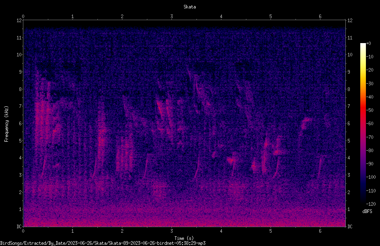Image resolution: width=380 pixels, height=246 pixels.
Task: Click the "Time (s)" axis label
Action: pyautogui.click(x=184, y=238)
